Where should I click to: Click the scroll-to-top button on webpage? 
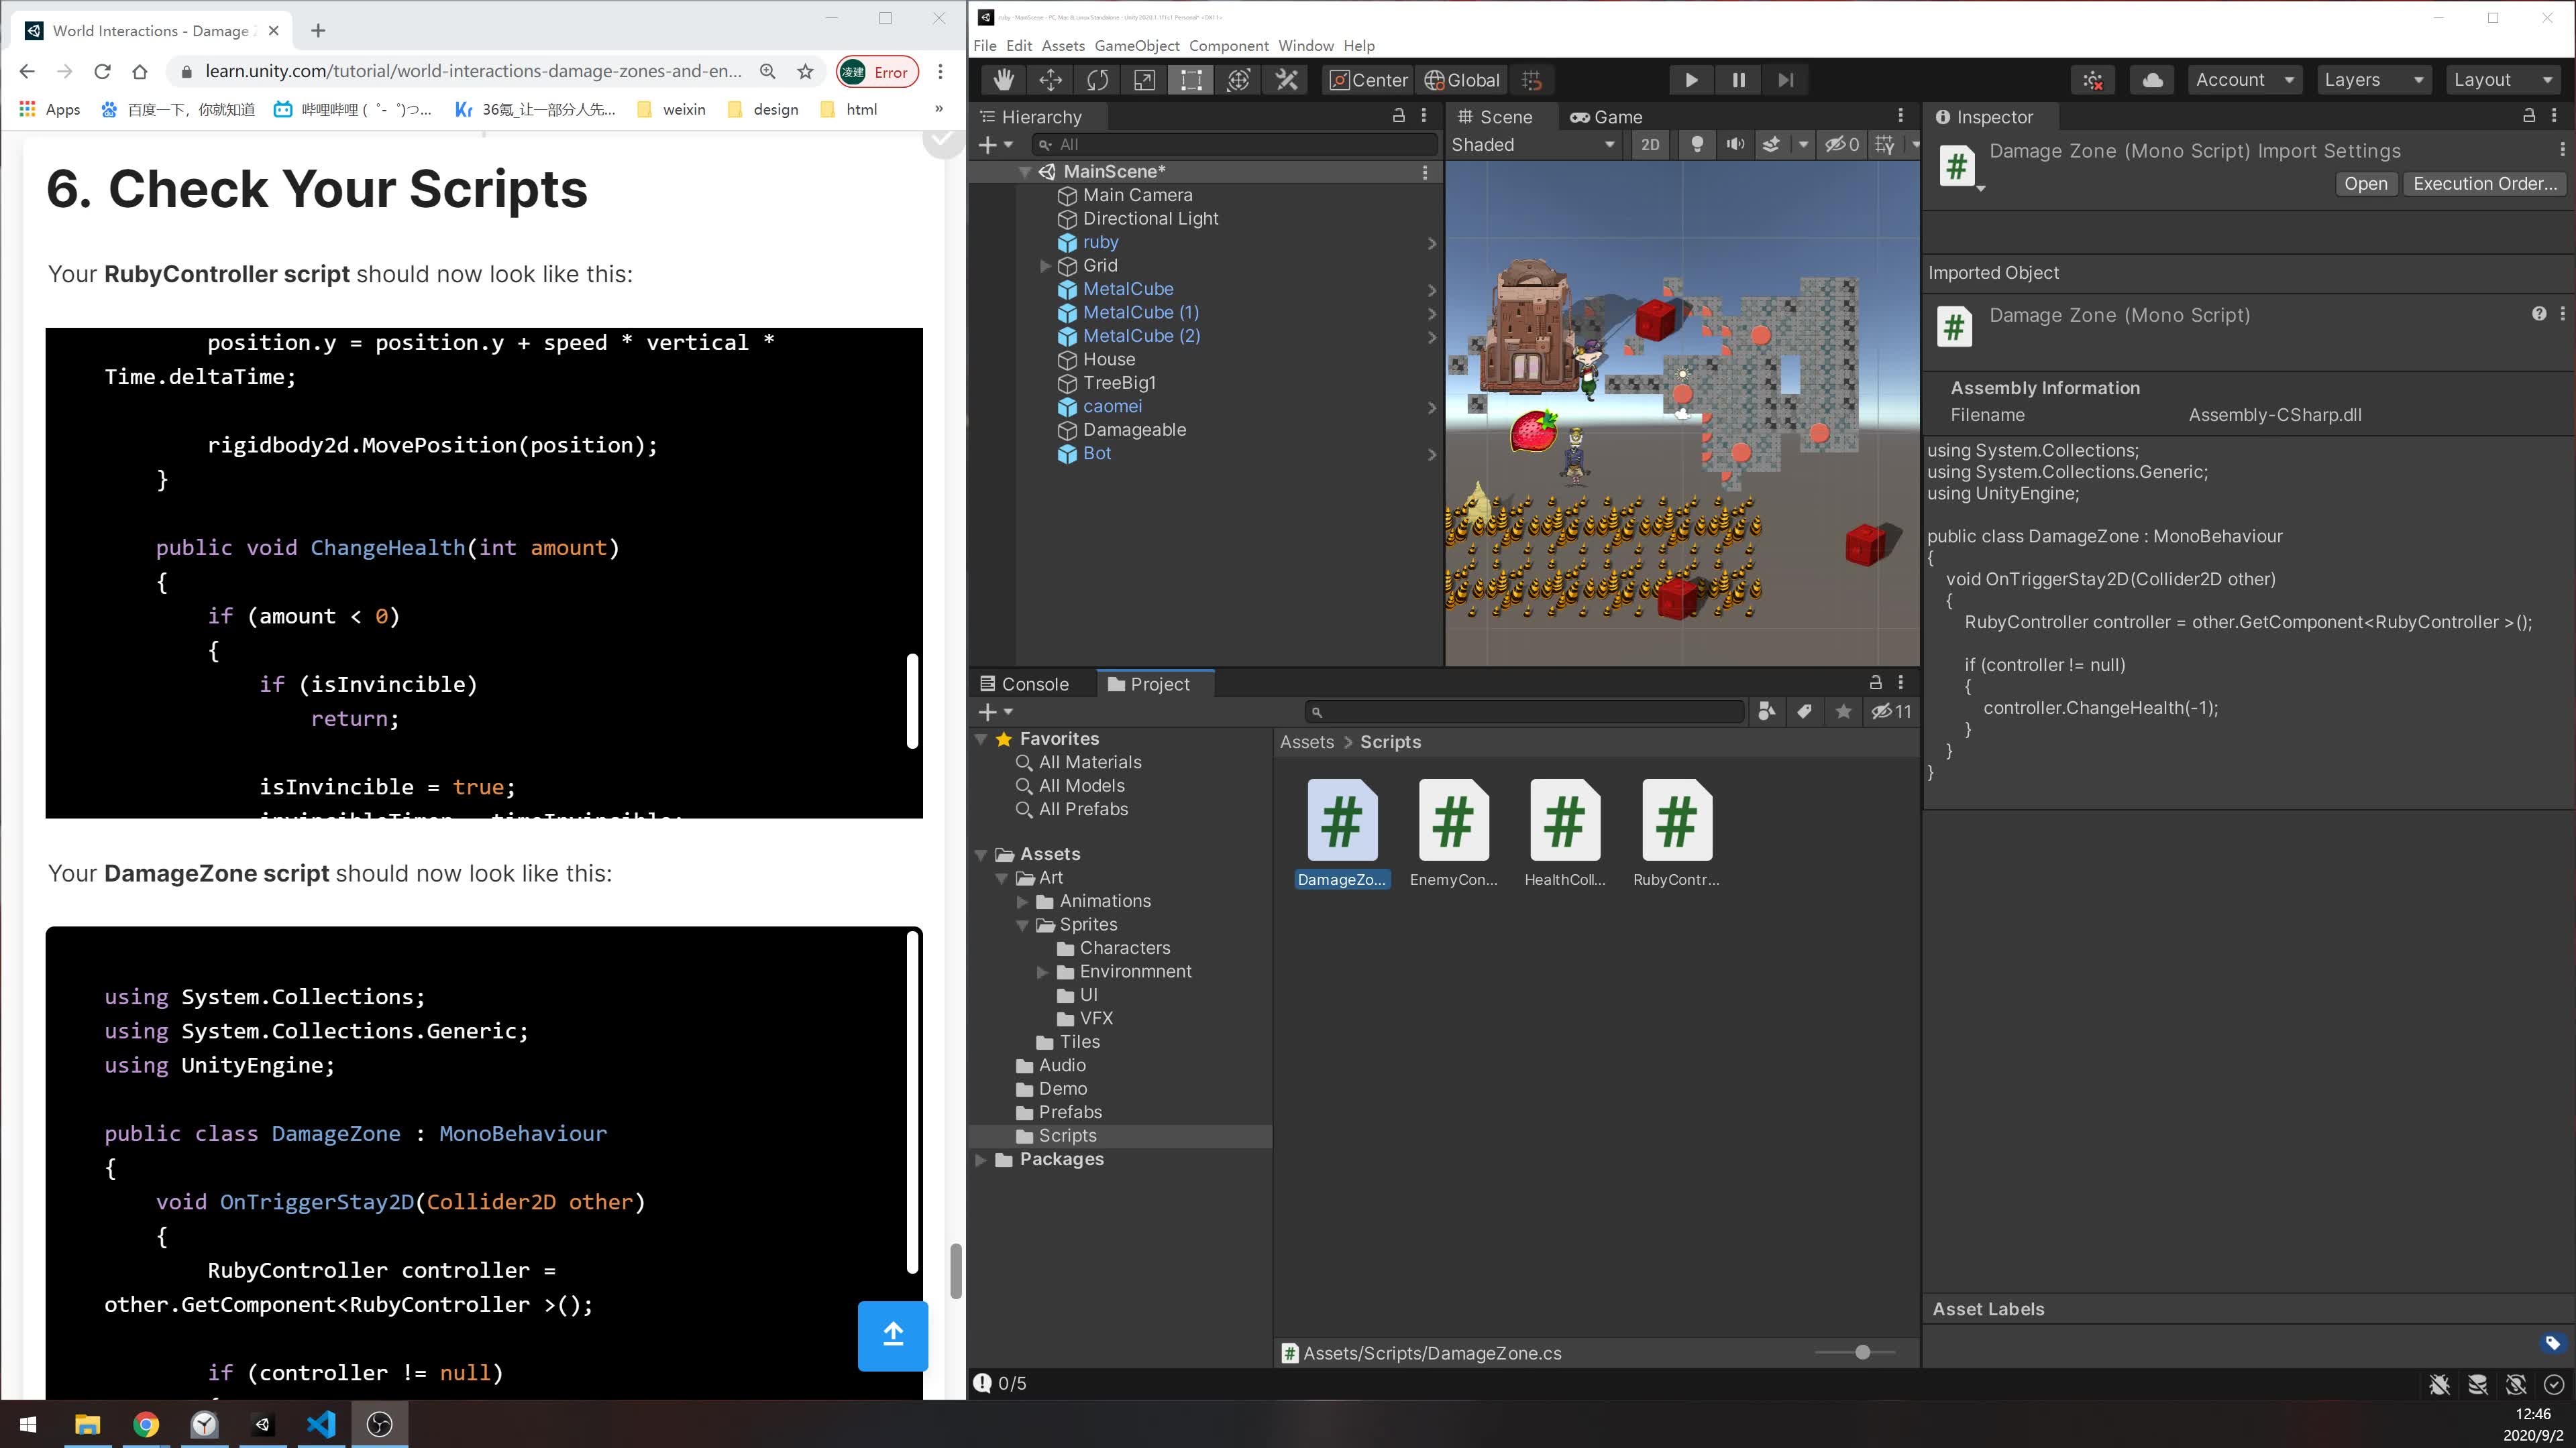(892, 1336)
